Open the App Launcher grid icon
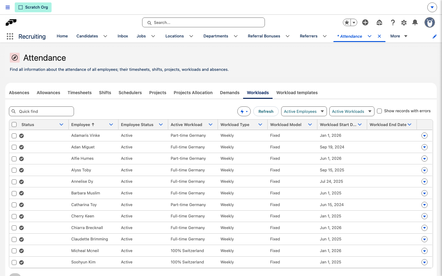Viewport: 442px width, 276px height. [x=10, y=36]
